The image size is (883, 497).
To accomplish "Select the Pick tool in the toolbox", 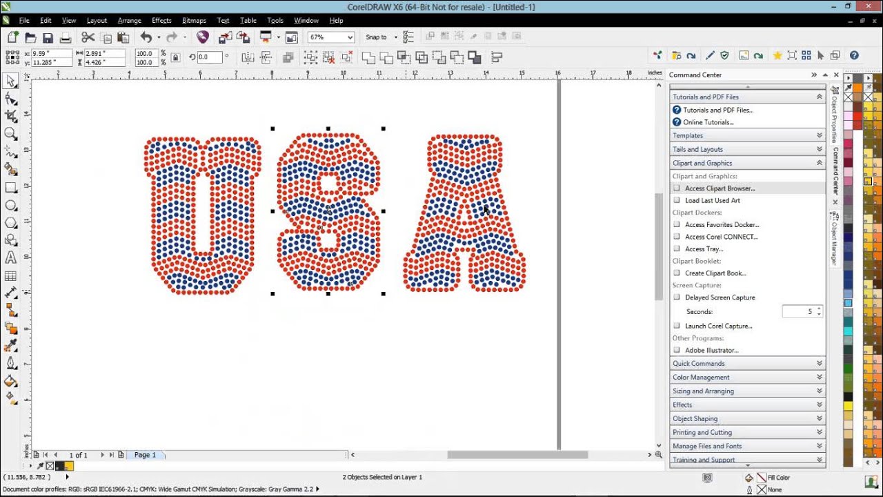I will pyautogui.click(x=10, y=81).
